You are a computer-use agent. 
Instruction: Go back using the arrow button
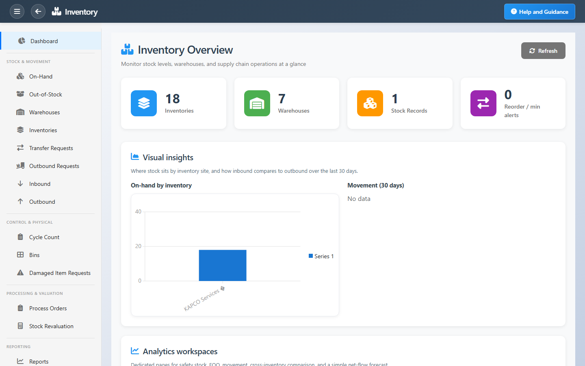(x=38, y=11)
